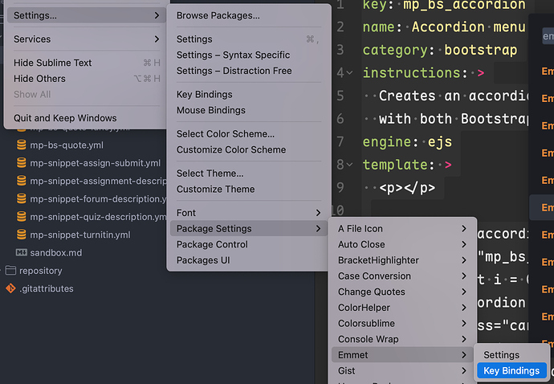The height and width of the screenshot is (384, 554).
Task: Choose Hide Others
Action: [x=86, y=79]
